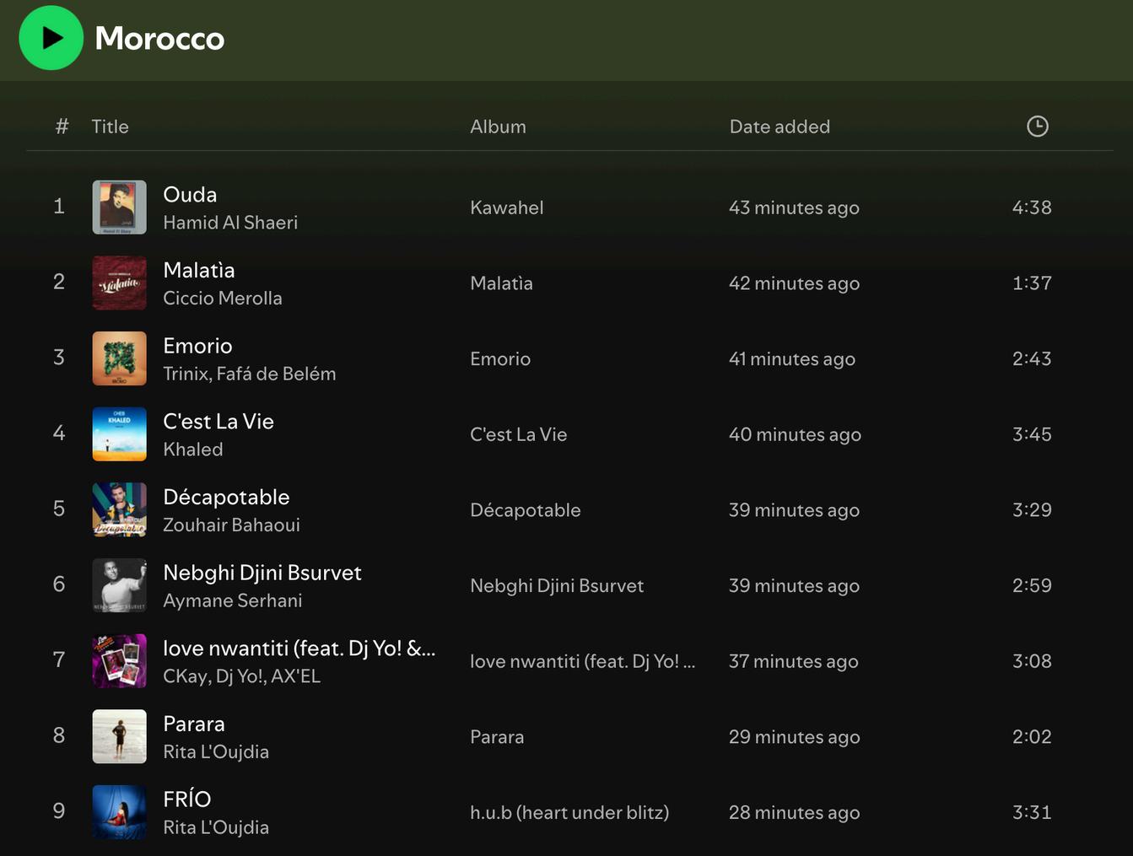Open Emorio album cover thumbnail
The width and height of the screenshot is (1133, 856).
click(x=119, y=358)
